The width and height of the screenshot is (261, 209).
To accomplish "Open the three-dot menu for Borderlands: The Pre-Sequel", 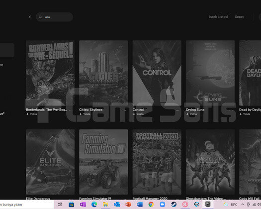I will [71, 110].
